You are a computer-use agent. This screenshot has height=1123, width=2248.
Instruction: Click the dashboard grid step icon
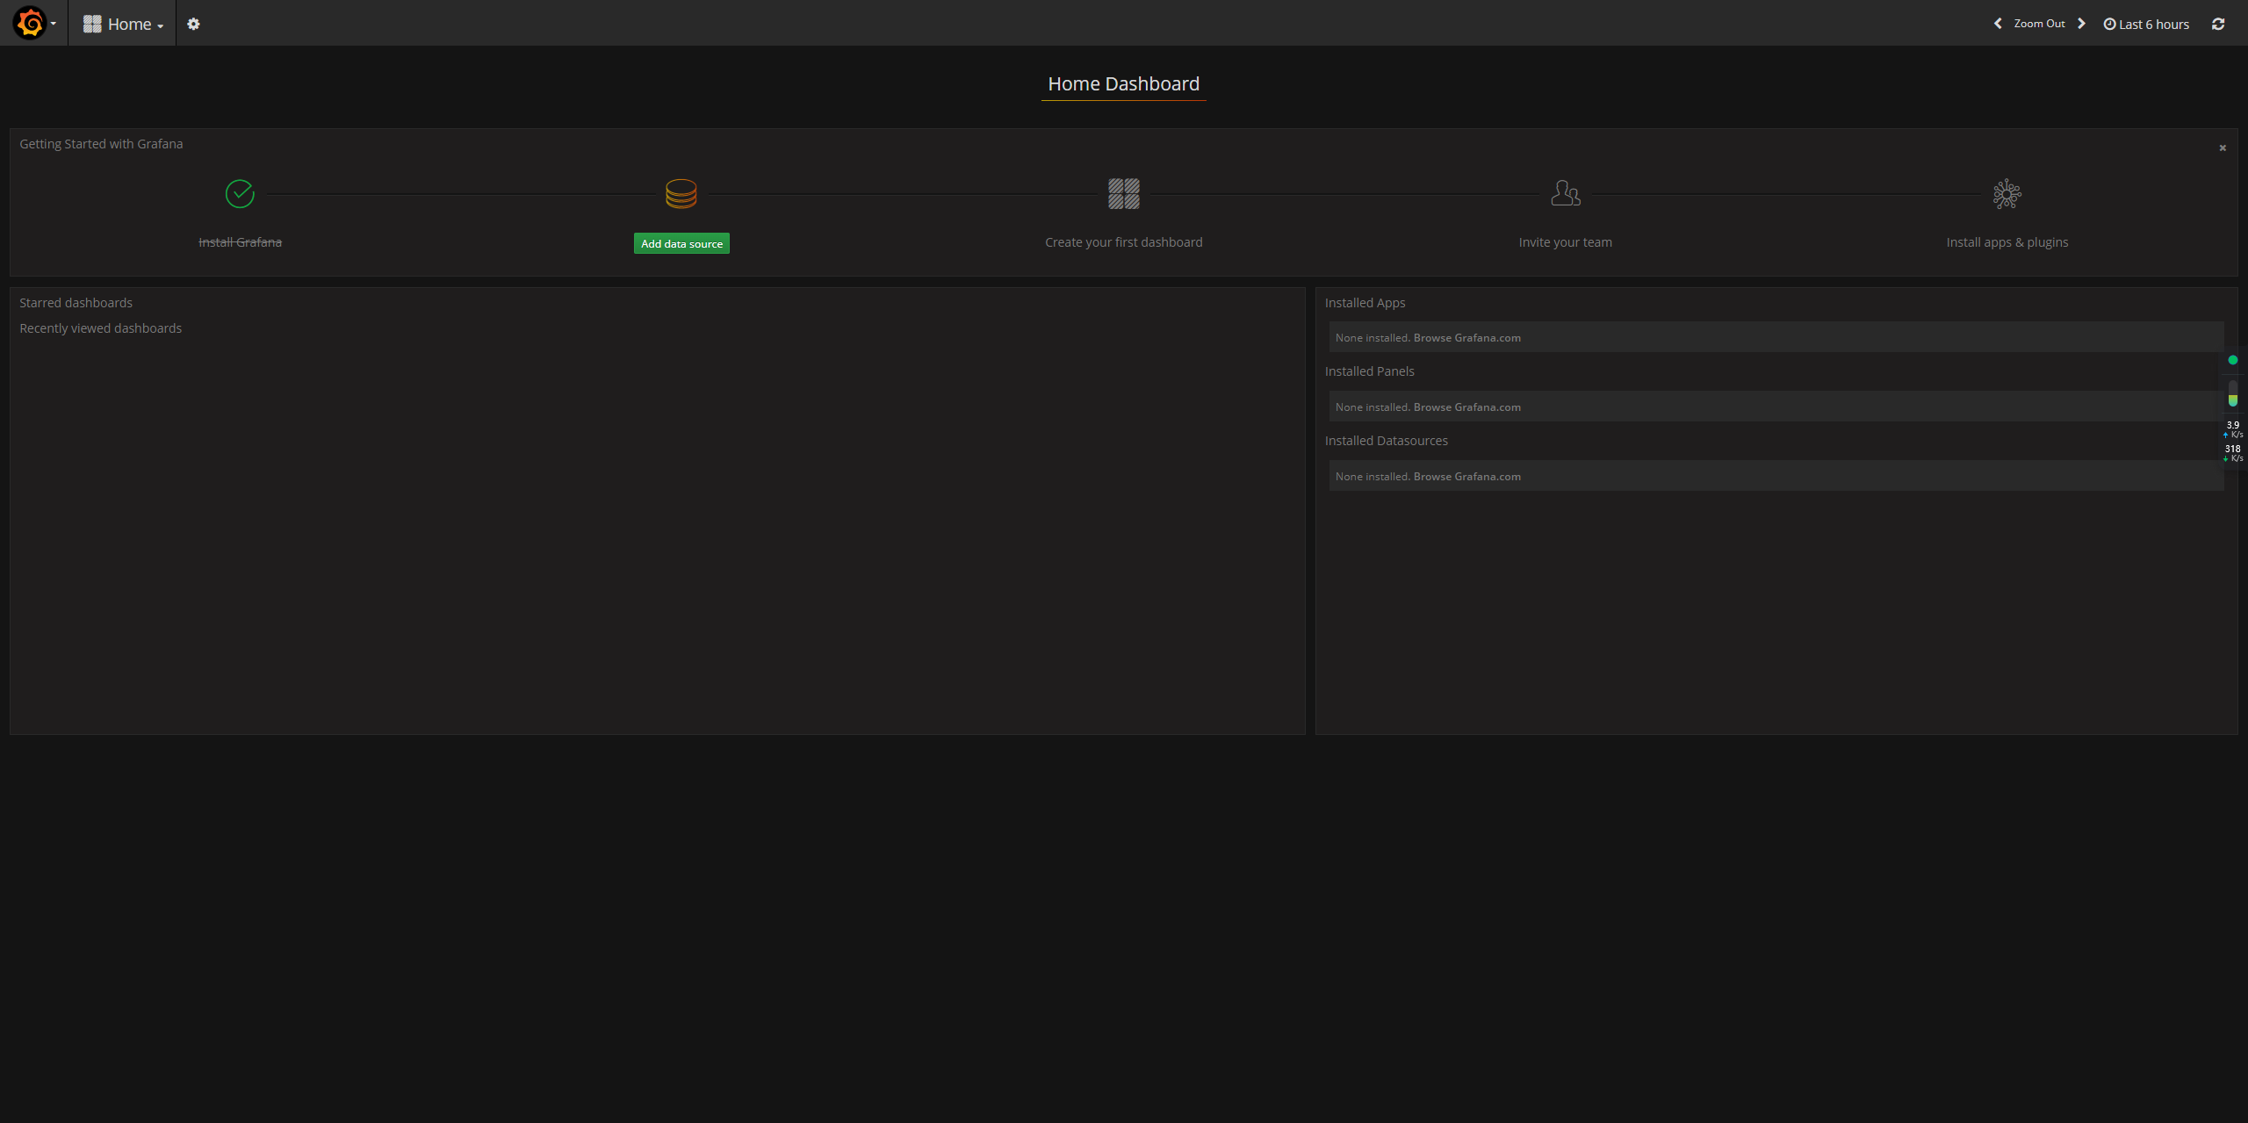[1124, 193]
